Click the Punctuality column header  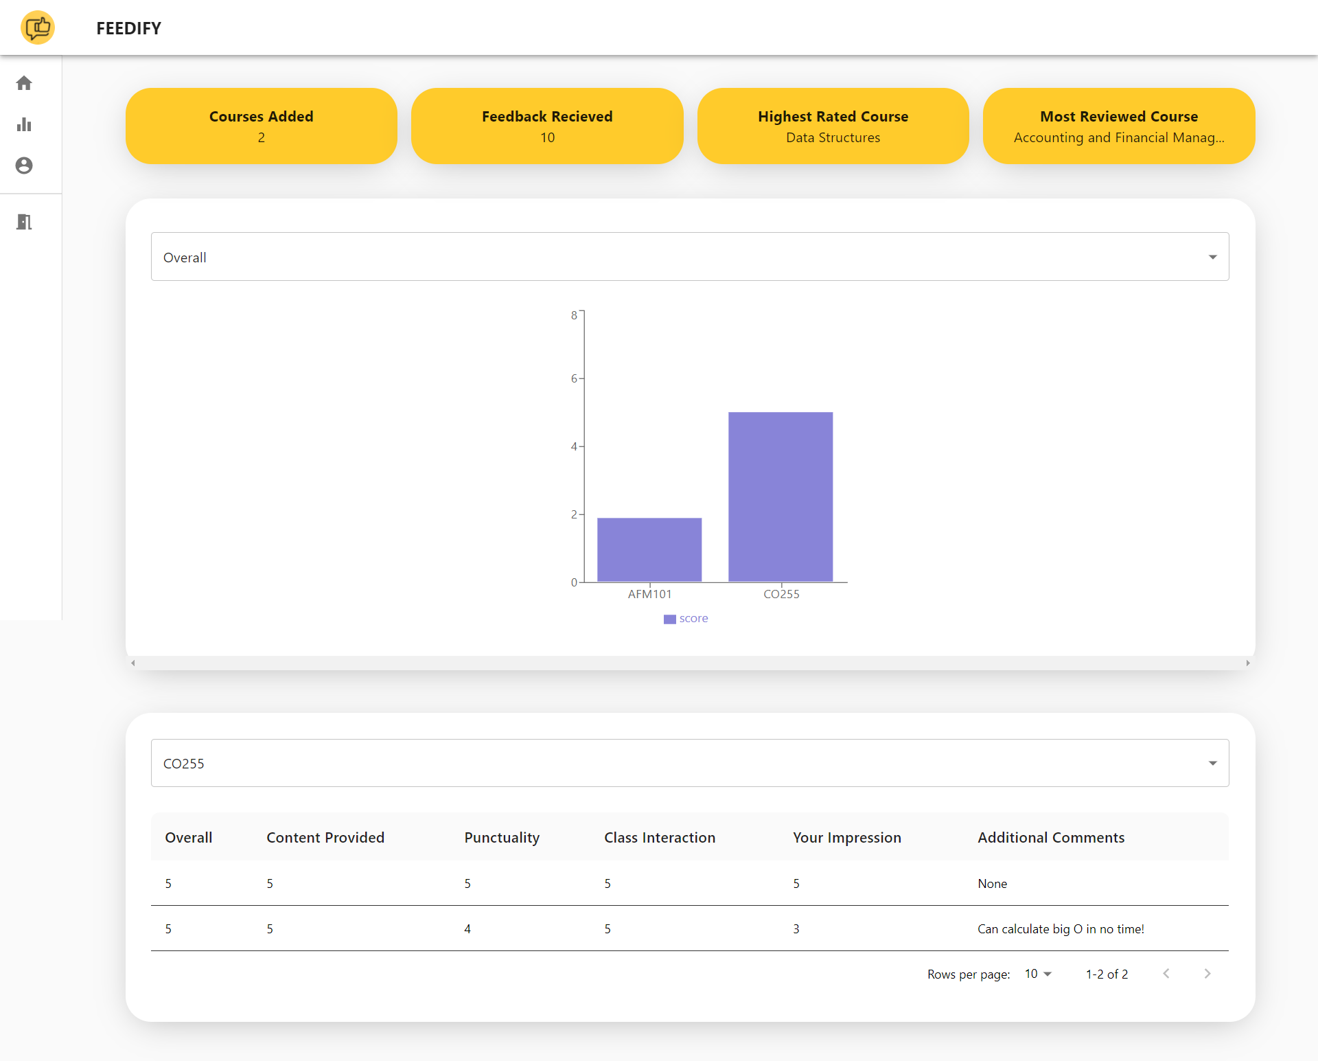point(502,838)
